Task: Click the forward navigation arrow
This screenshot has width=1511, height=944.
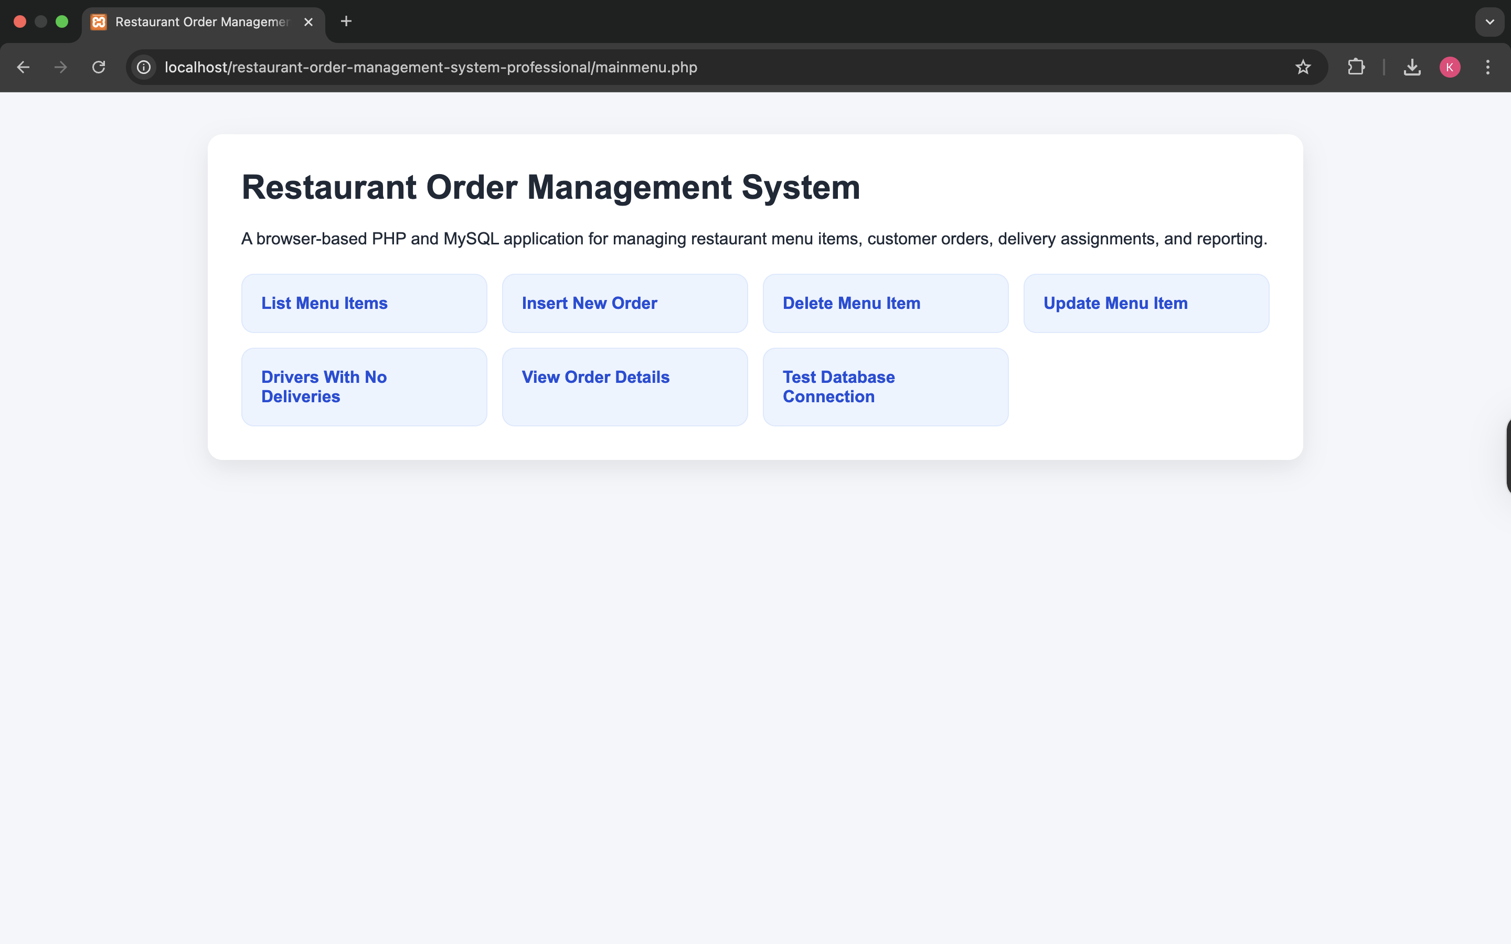Action: 60,68
